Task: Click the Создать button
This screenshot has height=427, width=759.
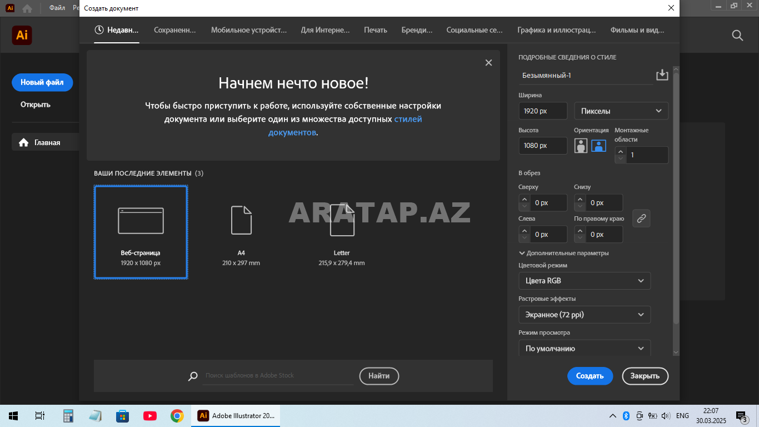Action: click(590, 376)
